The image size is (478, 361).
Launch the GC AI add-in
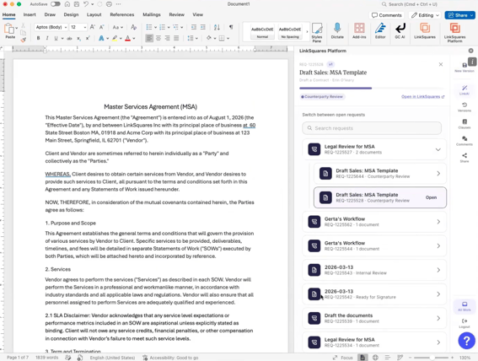point(400,30)
